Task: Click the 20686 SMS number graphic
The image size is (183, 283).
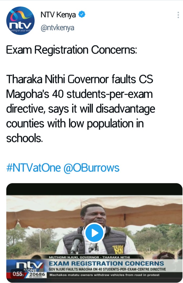Action: 37,275
